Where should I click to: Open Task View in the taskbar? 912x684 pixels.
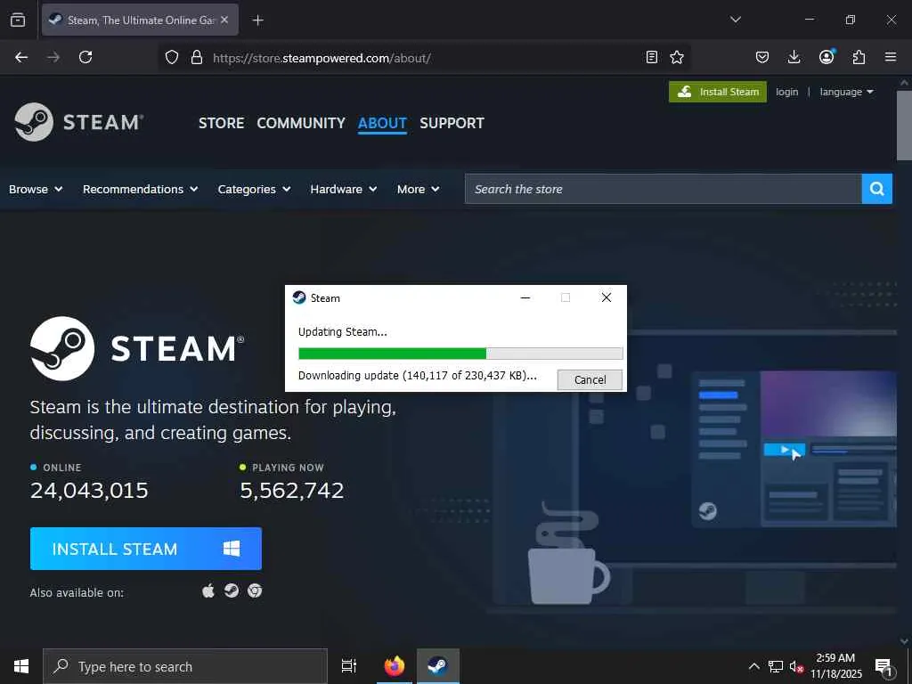tap(349, 666)
